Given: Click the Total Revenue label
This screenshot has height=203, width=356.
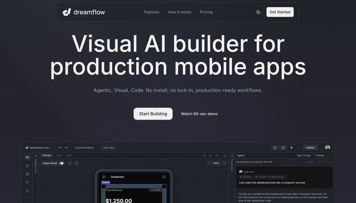Looking at the screenshot, I should coord(114,190).
